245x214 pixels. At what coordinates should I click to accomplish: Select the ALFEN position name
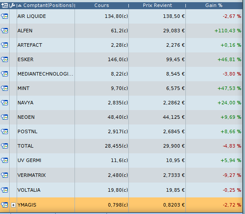click(25, 31)
